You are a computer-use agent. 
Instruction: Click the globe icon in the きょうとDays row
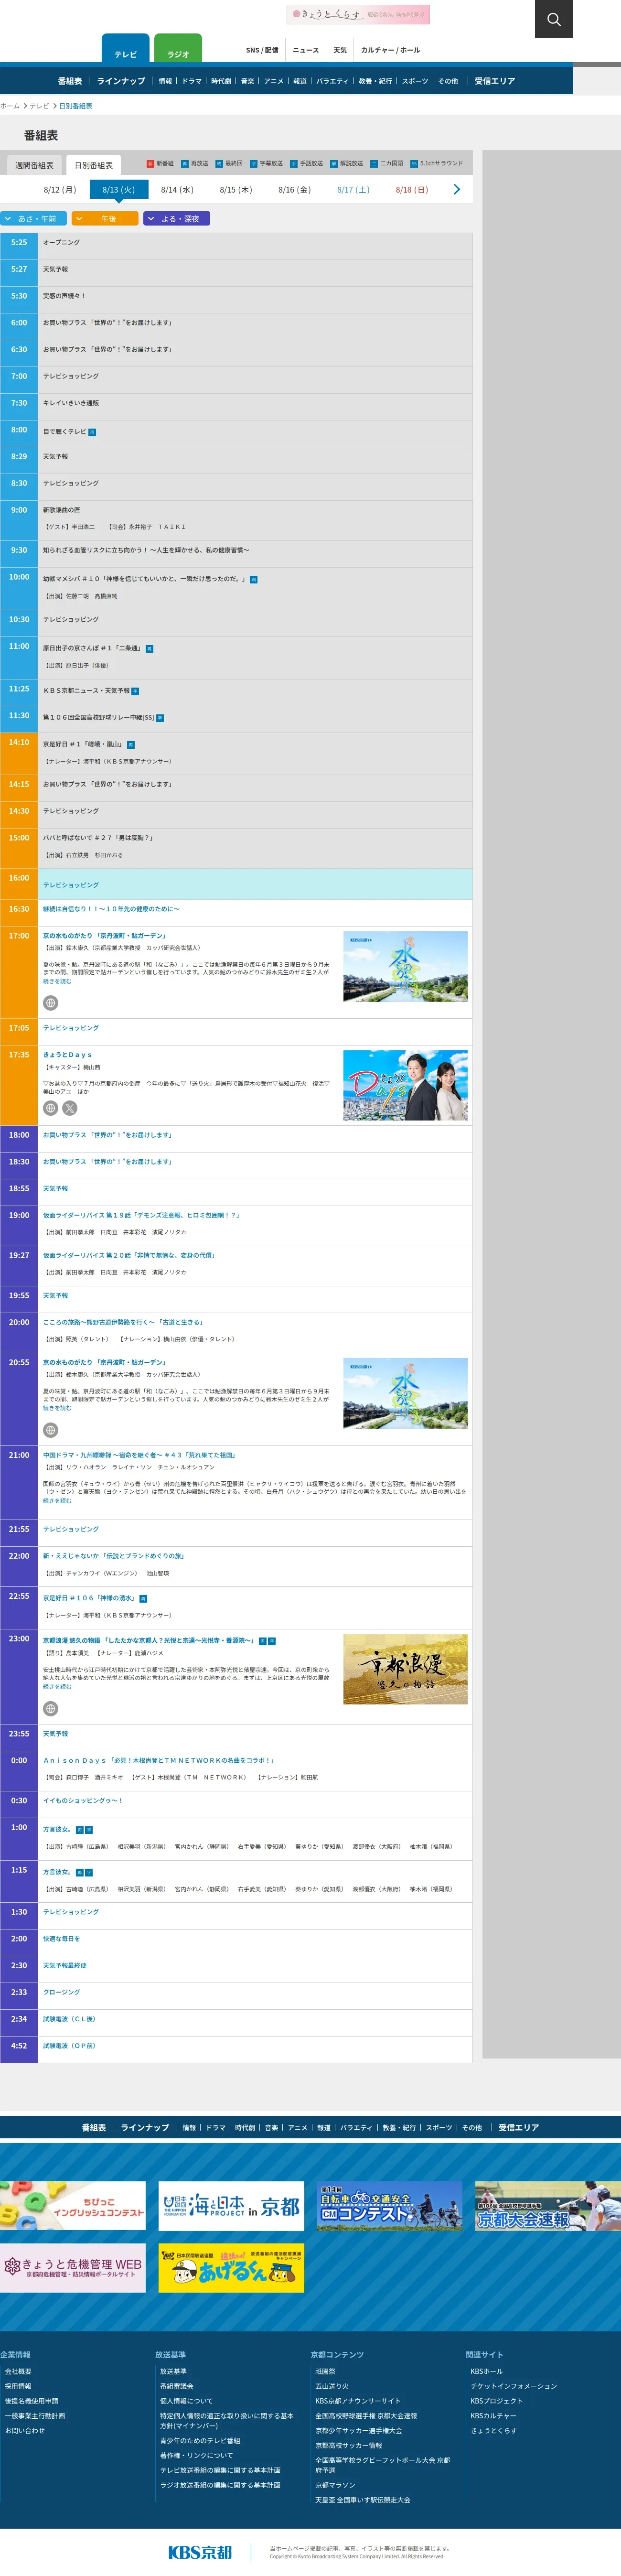pyautogui.click(x=51, y=1108)
